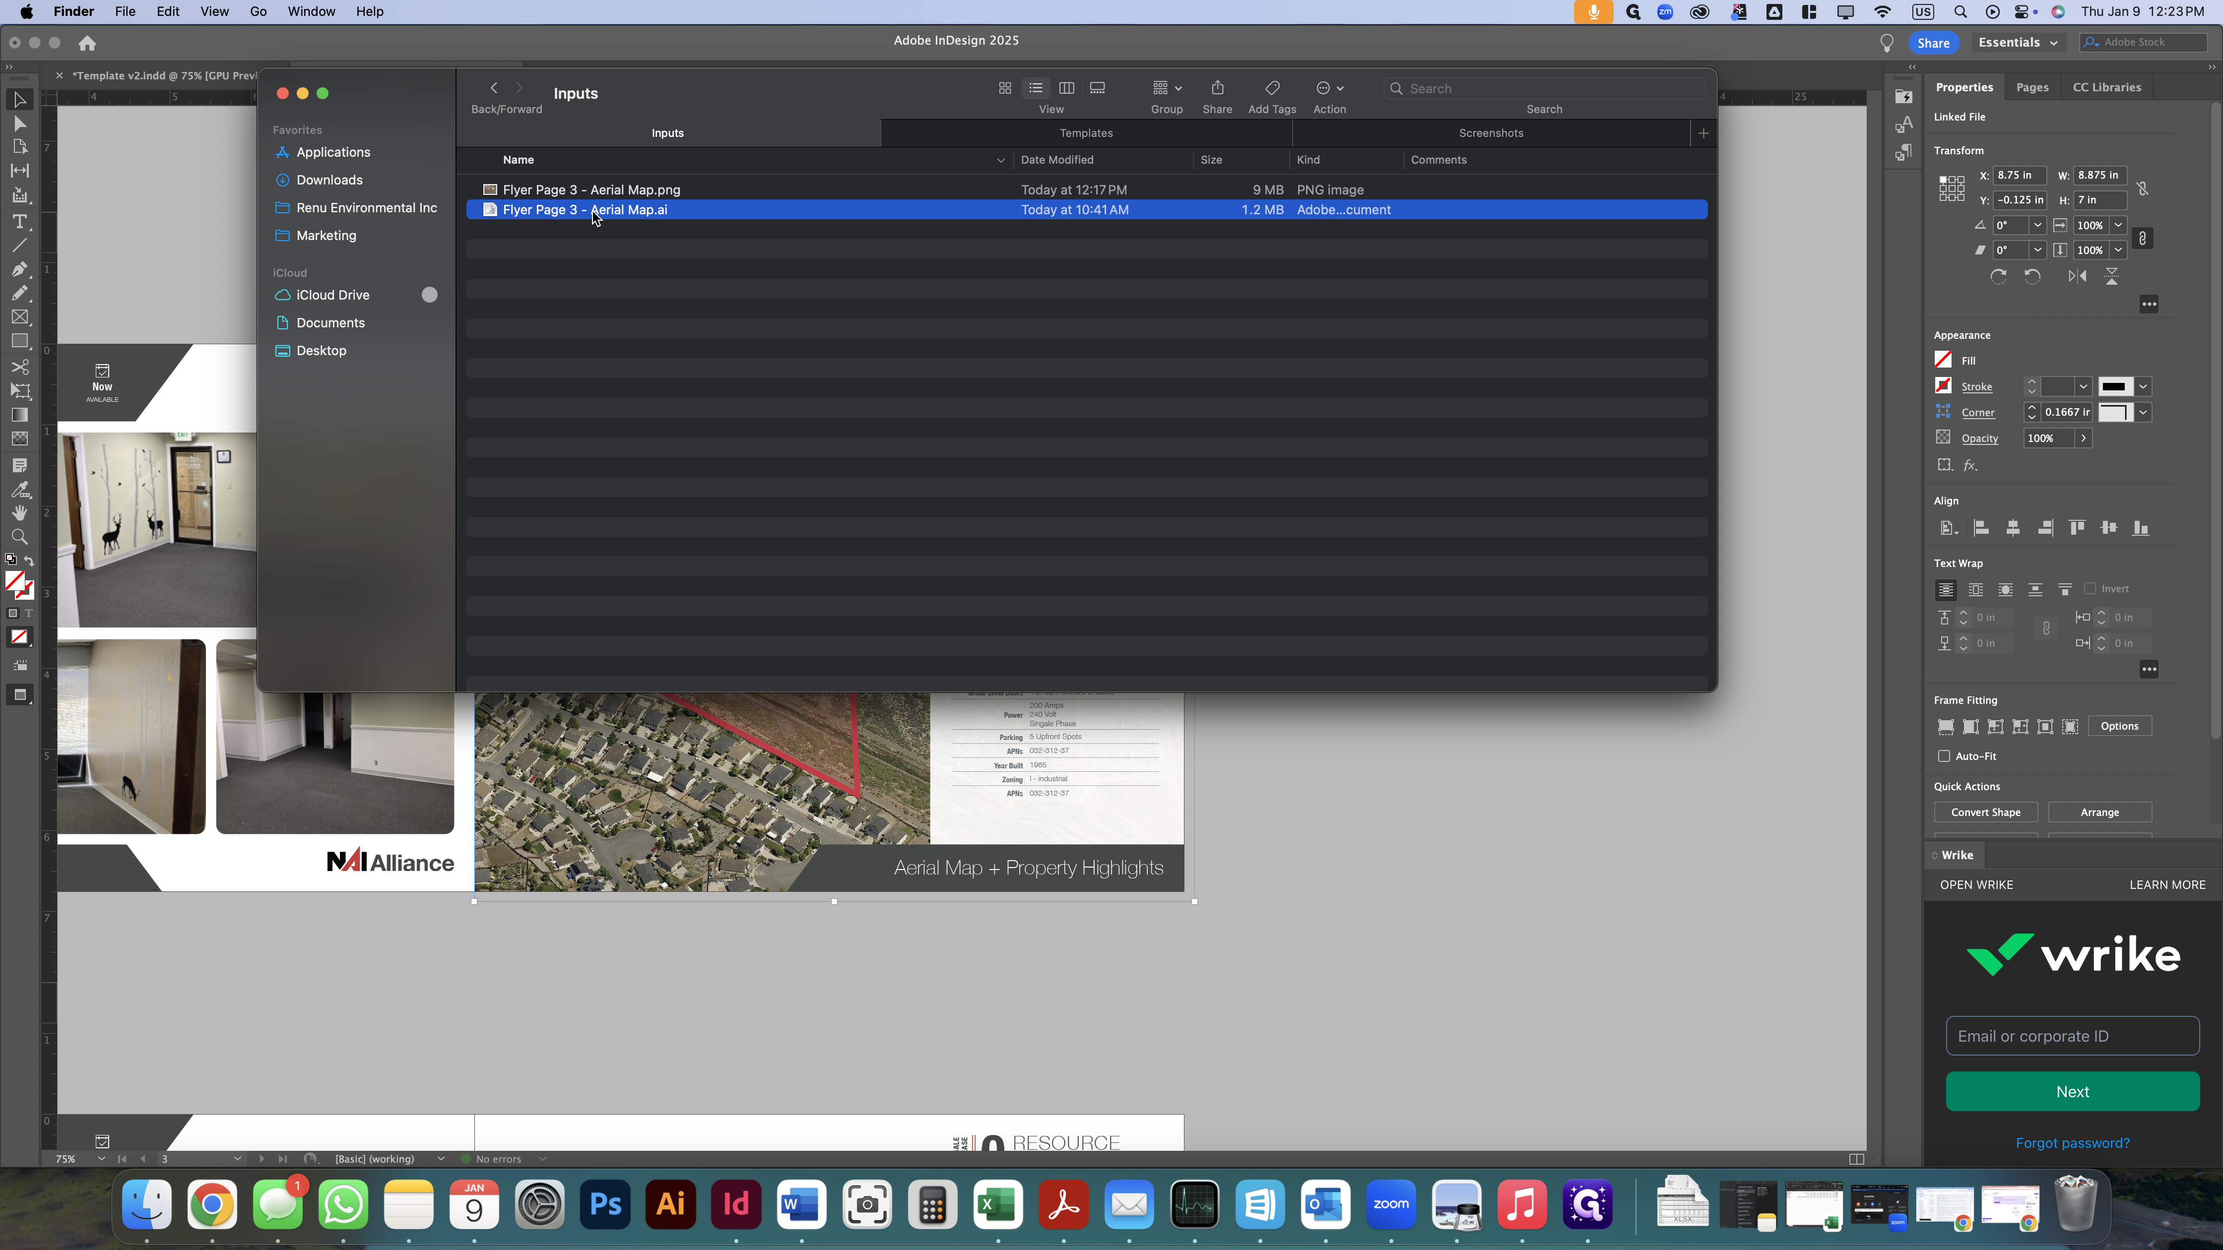Select the Pen tool
2223x1250 pixels.
click(x=20, y=269)
